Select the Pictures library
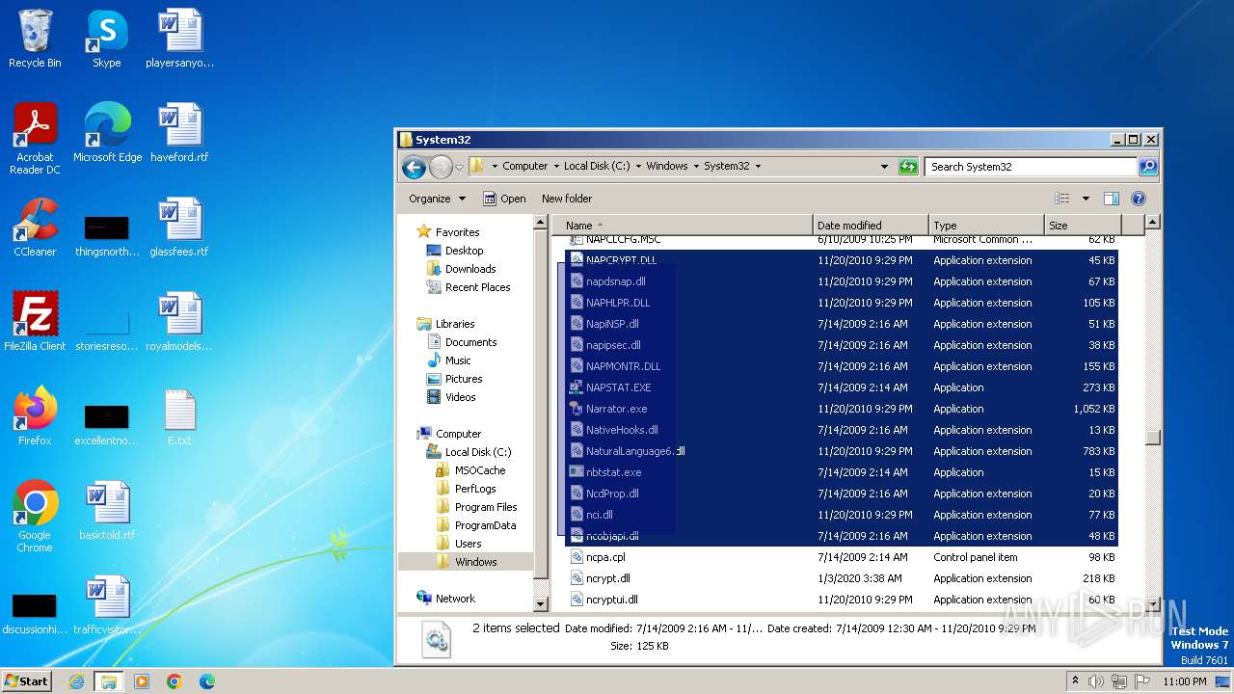 pos(464,379)
